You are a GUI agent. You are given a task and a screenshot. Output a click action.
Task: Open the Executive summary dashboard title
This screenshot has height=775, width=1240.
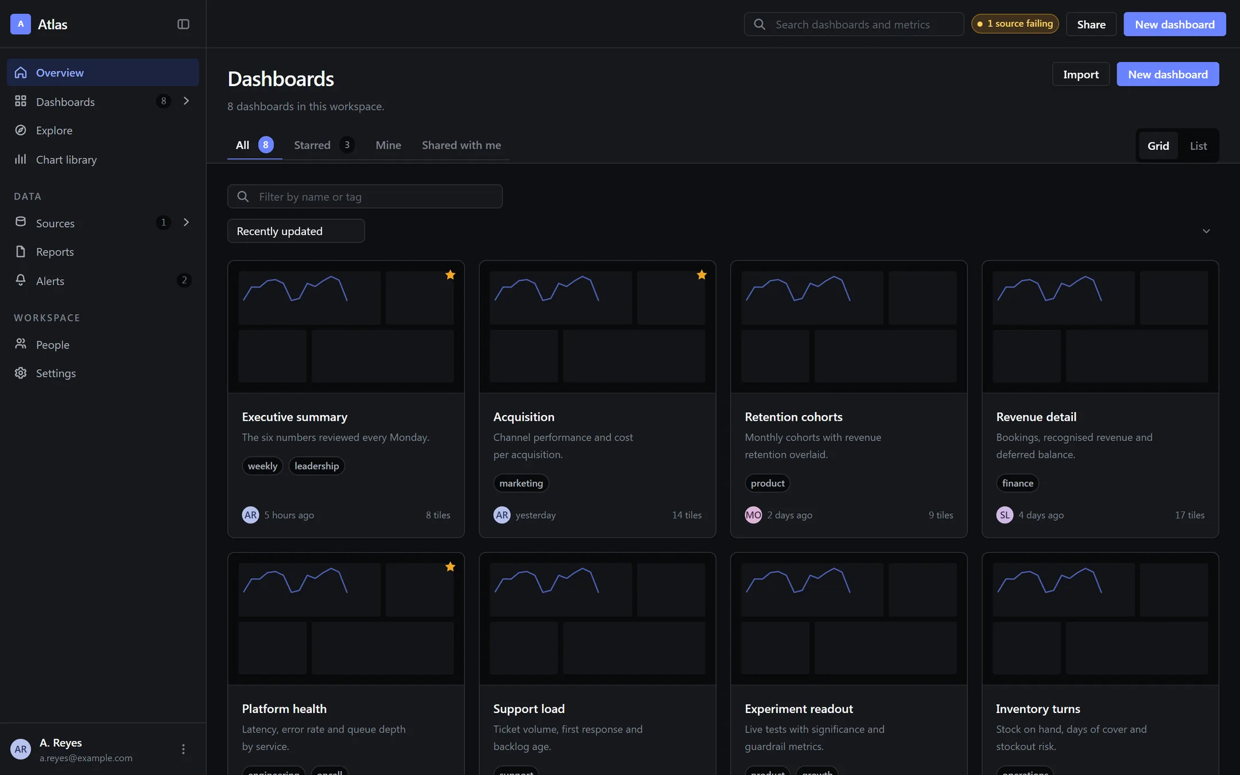[x=294, y=417]
